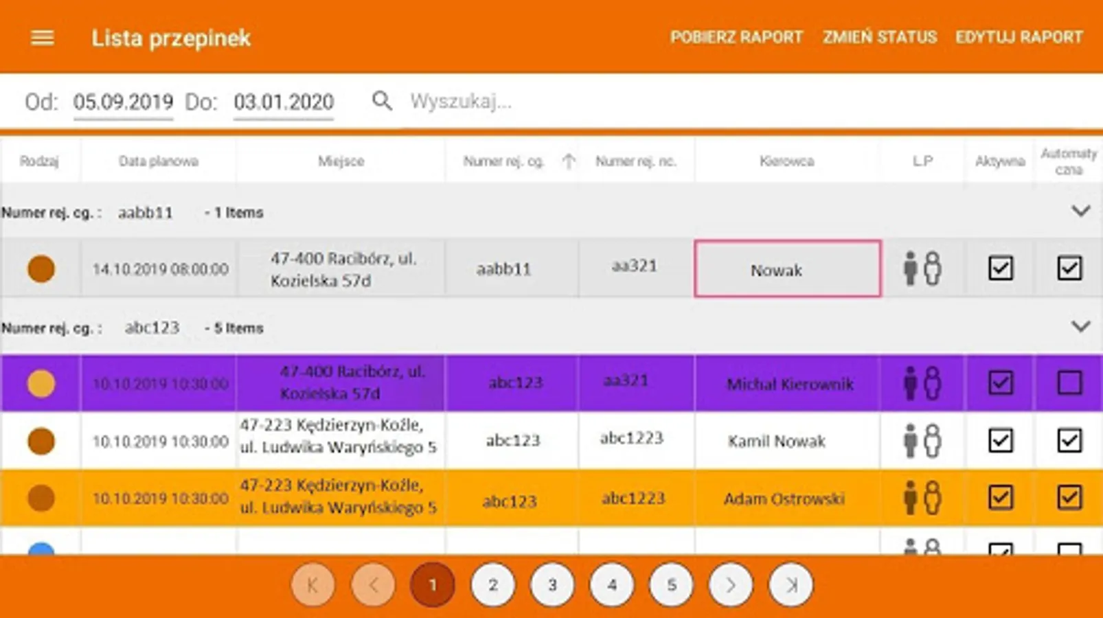Sort by Kierowca column header
The width and height of the screenshot is (1103, 618).
[787, 161]
